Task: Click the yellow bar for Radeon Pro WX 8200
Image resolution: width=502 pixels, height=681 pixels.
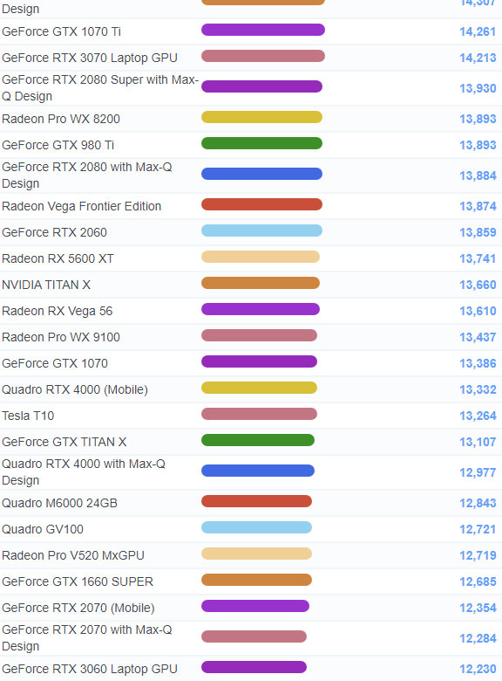Action: 261,117
